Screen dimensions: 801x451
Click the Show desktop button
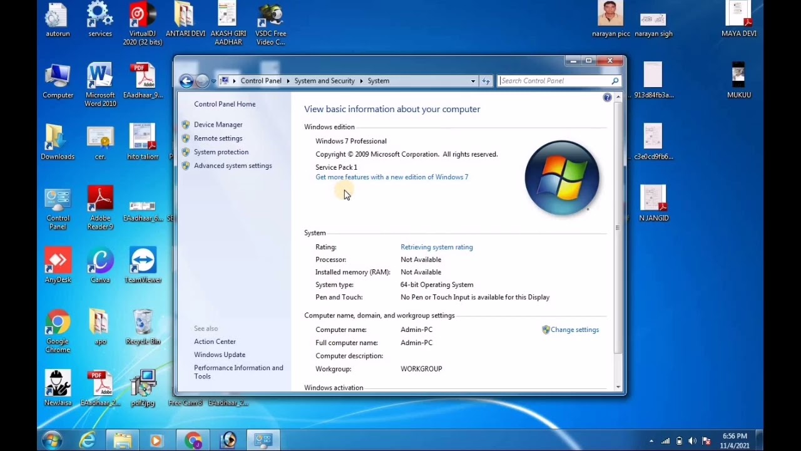(759, 441)
